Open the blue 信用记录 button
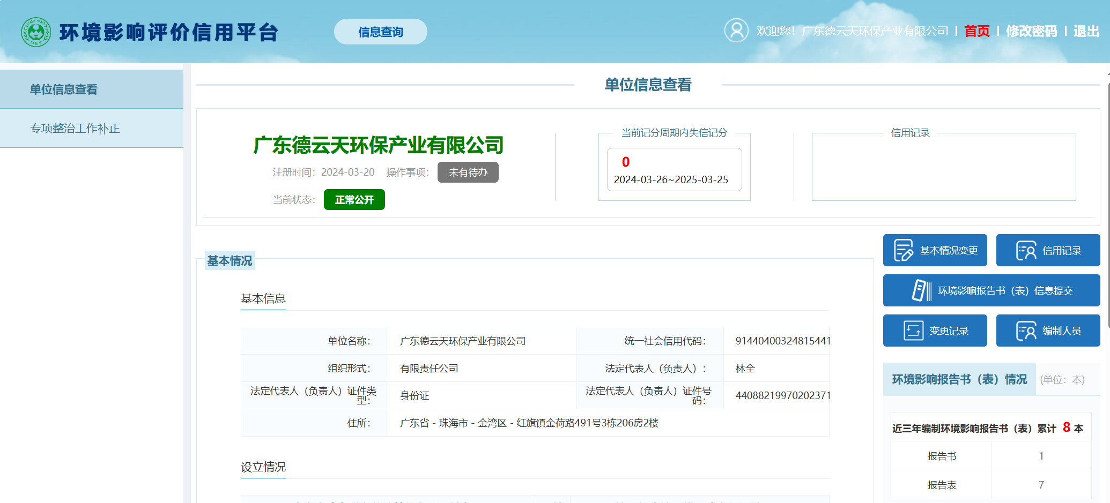This screenshot has height=503, width=1110. click(1048, 250)
